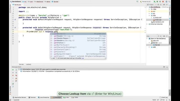Choose getWriter() from completion list
Viewport: 180px width, 101px height.
pos(78,34)
